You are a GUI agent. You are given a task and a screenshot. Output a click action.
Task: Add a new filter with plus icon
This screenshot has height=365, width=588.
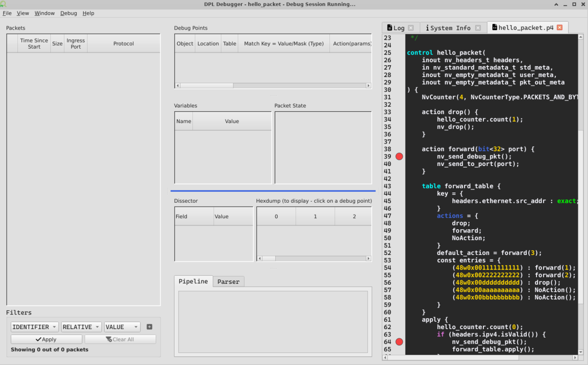(149, 327)
